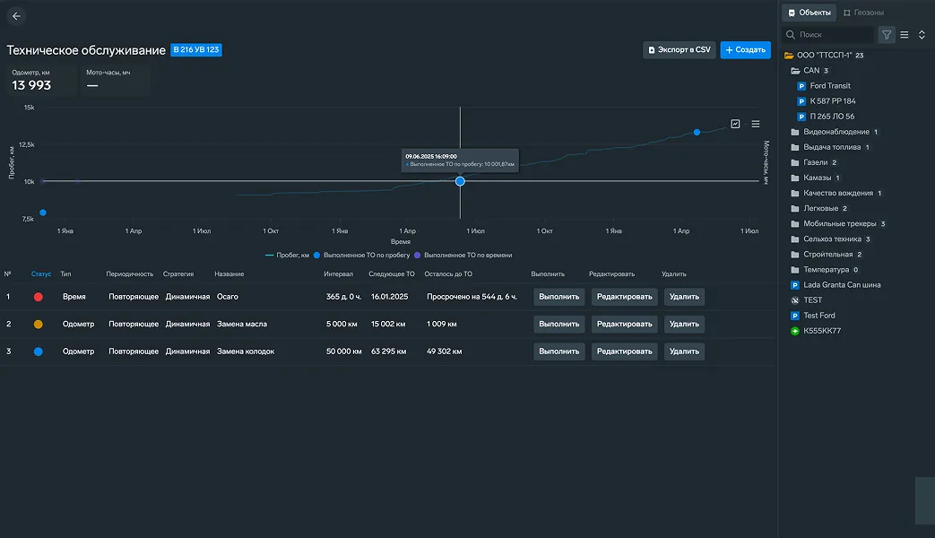The image size is (935, 538).
Task: Click the Lada Granta Can шина icon
Action: pyautogui.click(x=795, y=285)
